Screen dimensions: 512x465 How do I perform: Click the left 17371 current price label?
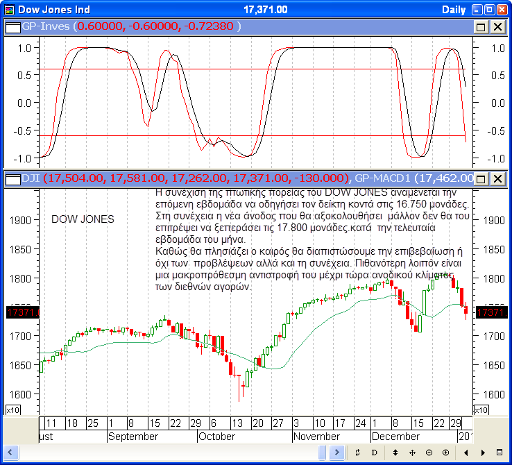(23, 312)
